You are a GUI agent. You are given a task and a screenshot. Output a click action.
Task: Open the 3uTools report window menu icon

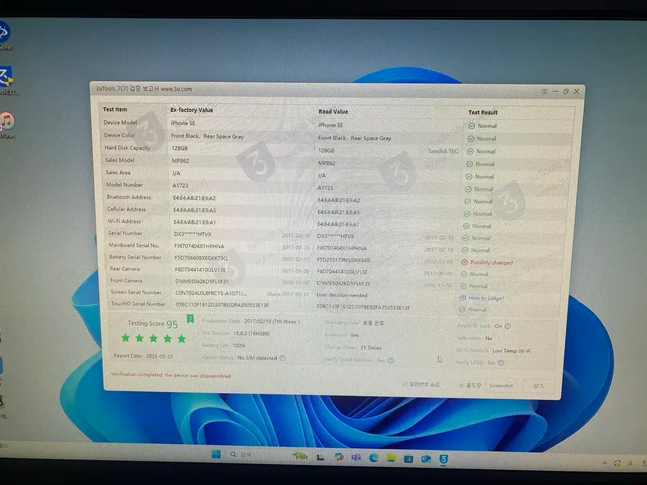545,91
